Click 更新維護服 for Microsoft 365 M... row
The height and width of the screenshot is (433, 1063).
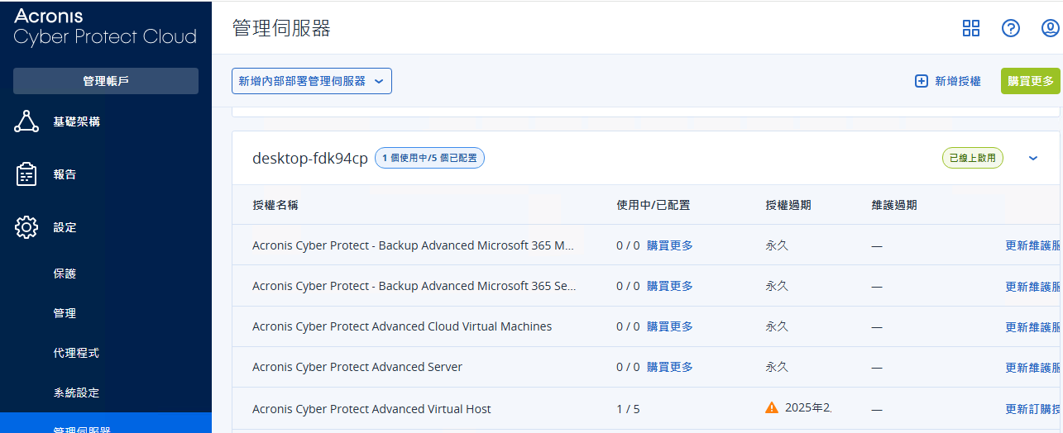[x=1033, y=245]
